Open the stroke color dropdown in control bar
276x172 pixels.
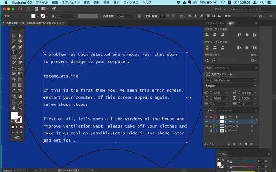pyautogui.click(x=47, y=16)
